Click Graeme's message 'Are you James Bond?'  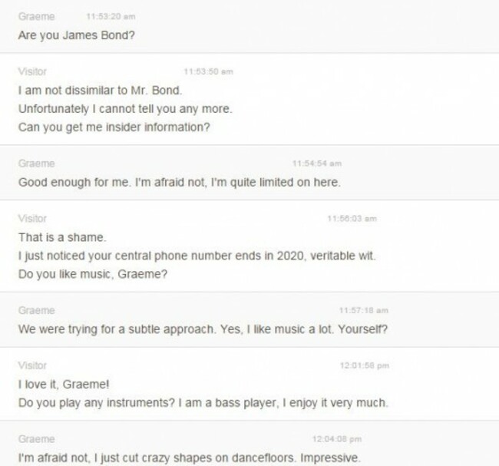pyautogui.click(x=77, y=35)
